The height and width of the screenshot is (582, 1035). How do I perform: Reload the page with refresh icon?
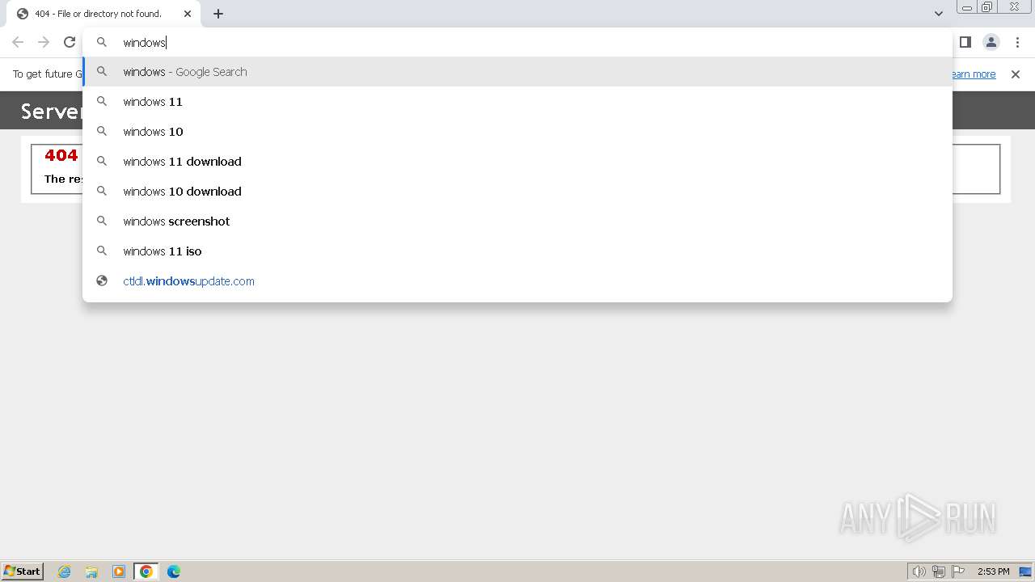point(70,42)
